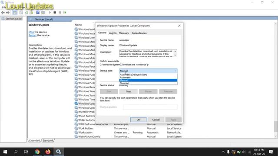Open Google Chrome from the taskbar
The height and width of the screenshot is (156, 278).
[x=37, y=152]
